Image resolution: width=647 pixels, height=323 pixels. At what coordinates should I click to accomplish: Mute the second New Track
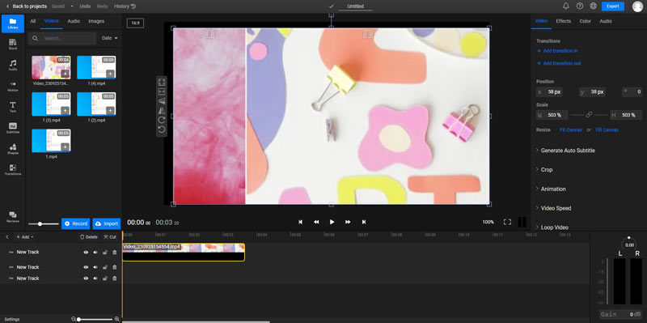tap(95, 267)
